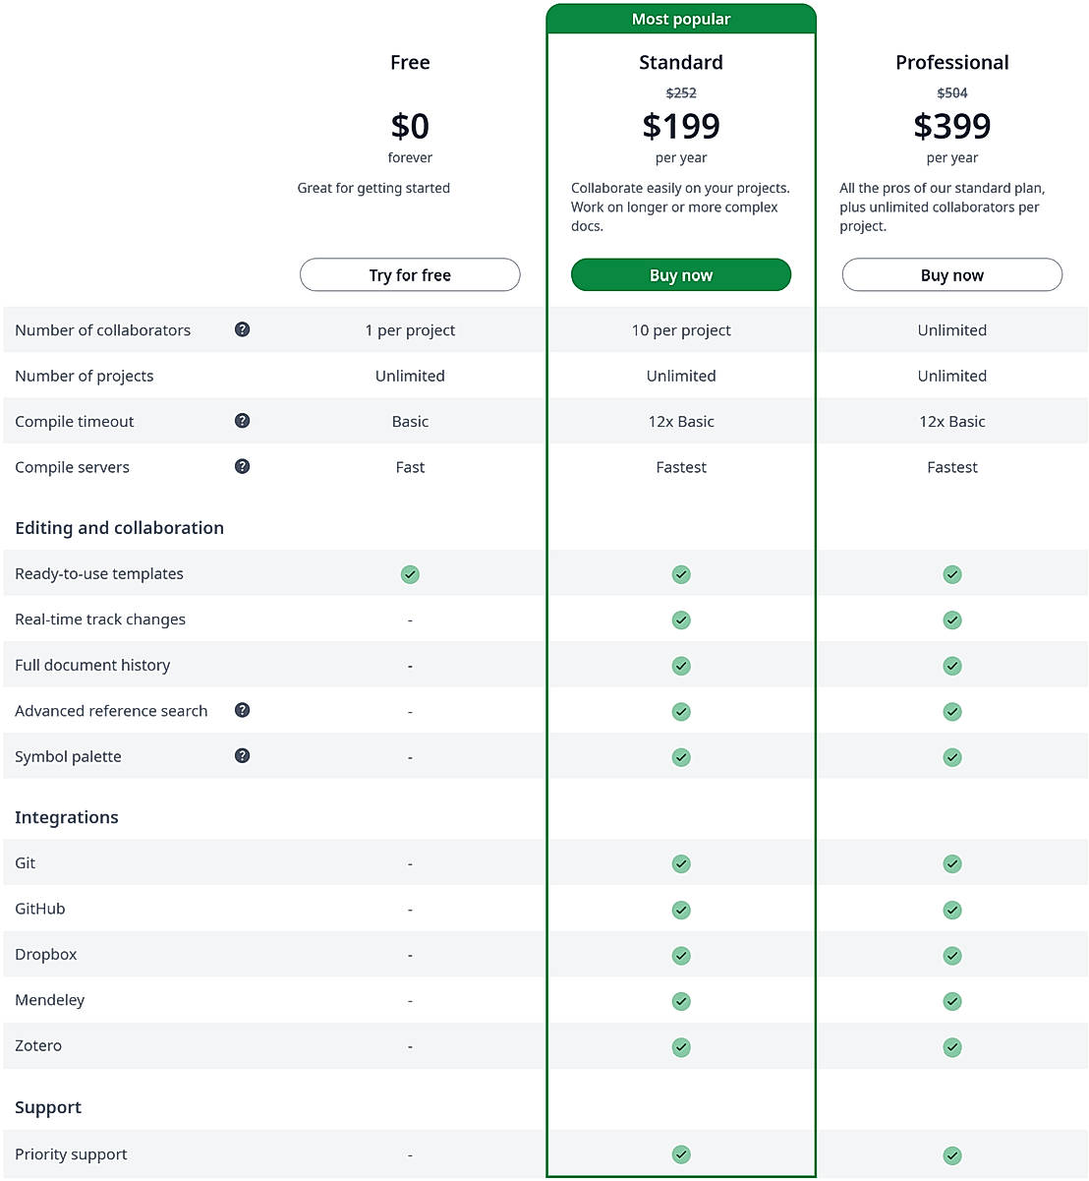Click Professional checkmark for Symbol palette
Image resolution: width=1089 pixels, height=1181 pixels.
[x=952, y=757]
